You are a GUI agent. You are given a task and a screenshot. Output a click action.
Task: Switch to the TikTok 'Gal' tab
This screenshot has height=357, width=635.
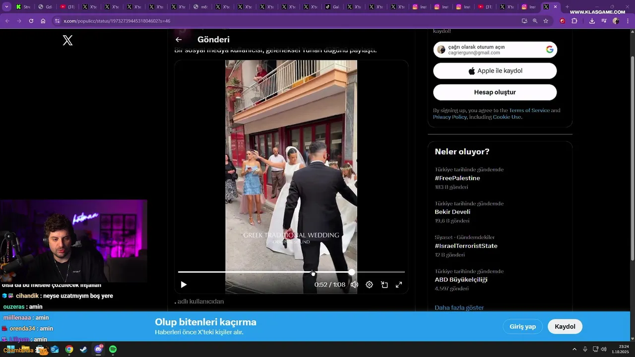click(x=332, y=7)
